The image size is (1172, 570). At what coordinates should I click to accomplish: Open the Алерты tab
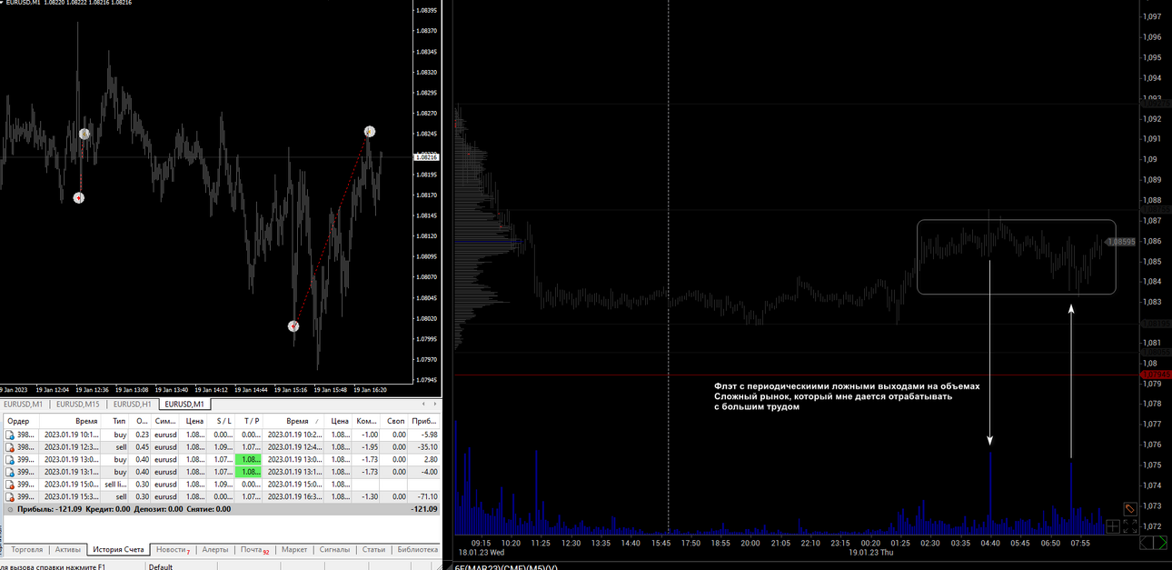tap(214, 549)
